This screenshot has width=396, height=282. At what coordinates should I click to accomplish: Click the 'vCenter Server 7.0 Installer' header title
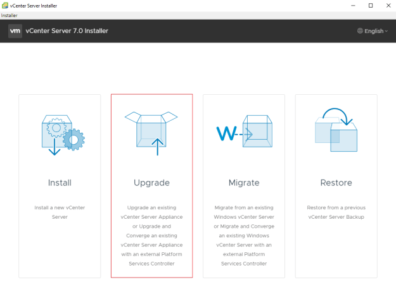(x=67, y=31)
